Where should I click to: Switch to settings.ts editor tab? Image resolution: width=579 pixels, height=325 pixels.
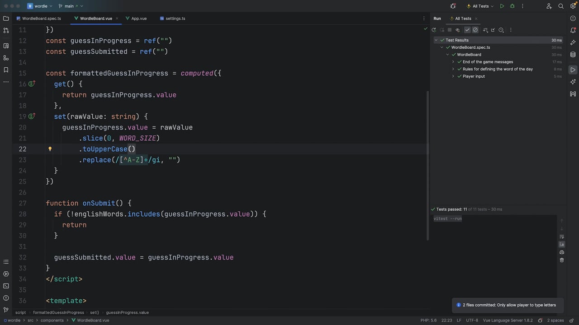pyautogui.click(x=172, y=19)
